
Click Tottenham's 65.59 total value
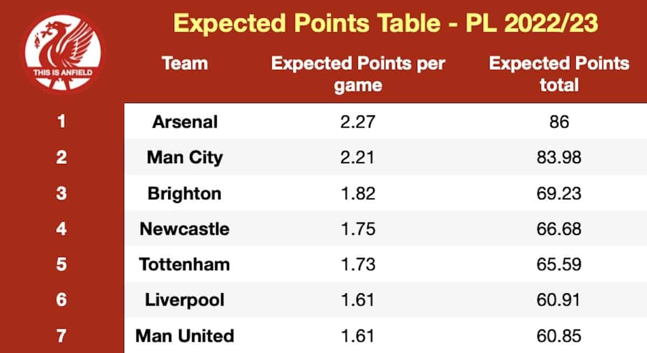559,264
